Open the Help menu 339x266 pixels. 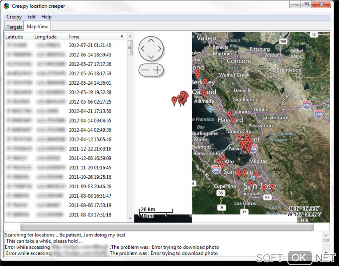[46, 17]
